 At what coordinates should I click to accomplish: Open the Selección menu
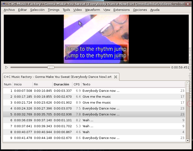[x=37, y=10]
